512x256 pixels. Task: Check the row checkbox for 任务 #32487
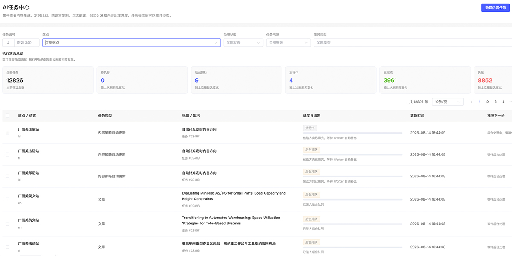(x=7, y=133)
